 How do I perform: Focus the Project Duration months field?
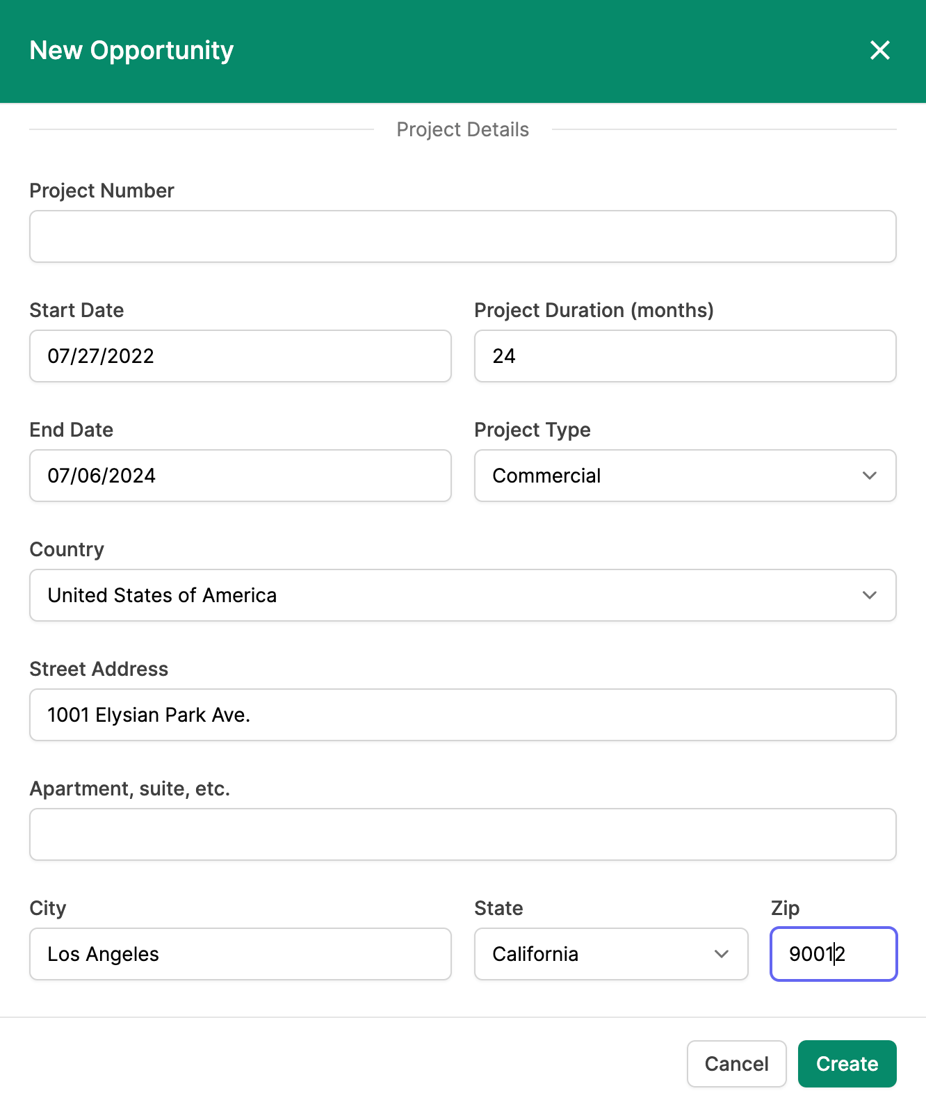coord(685,356)
